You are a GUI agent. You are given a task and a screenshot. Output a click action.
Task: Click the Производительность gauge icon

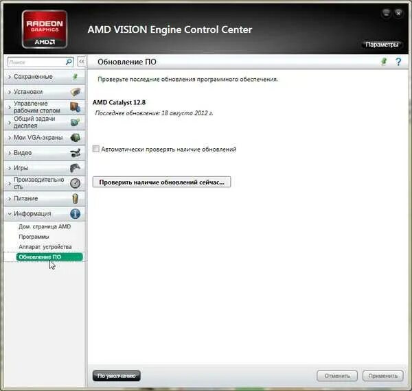[x=76, y=183]
